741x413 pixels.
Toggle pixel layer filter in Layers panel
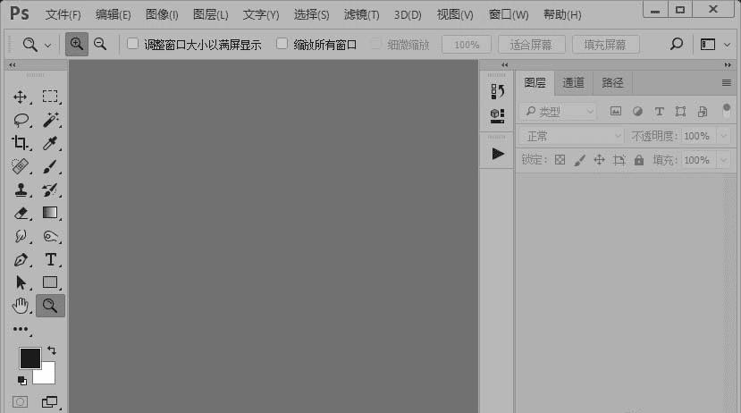click(x=615, y=112)
